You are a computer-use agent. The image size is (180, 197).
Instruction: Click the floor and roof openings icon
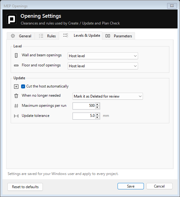[x=16, y=65]
